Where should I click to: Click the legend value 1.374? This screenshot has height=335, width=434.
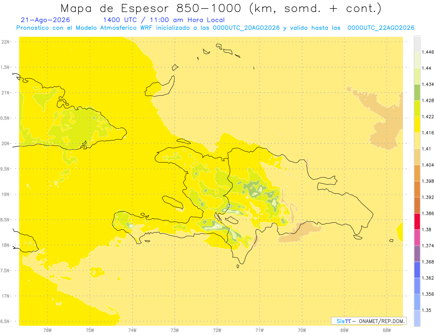point(427,246)
